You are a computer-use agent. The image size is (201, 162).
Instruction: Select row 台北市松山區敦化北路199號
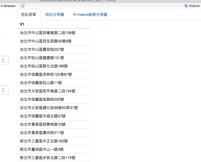click(54, 66)
